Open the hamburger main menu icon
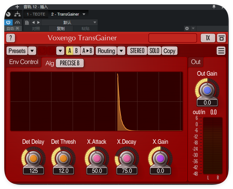Screen dimensions: 233x189 point(221,51)
